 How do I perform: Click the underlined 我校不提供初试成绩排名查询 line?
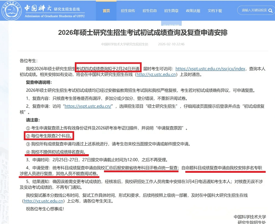(58, 152)
